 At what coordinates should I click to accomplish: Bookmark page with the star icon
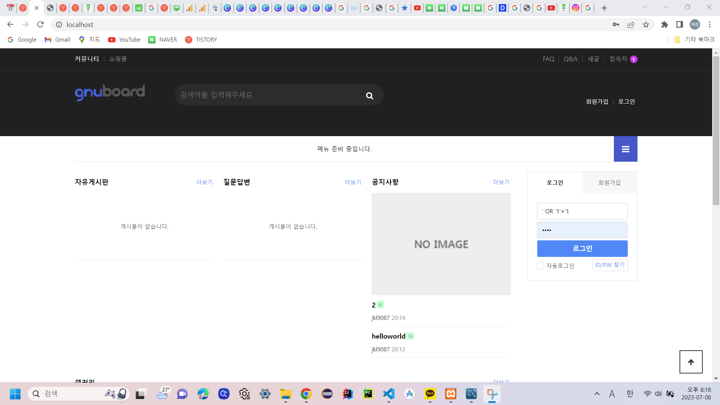tap(646, 25)
